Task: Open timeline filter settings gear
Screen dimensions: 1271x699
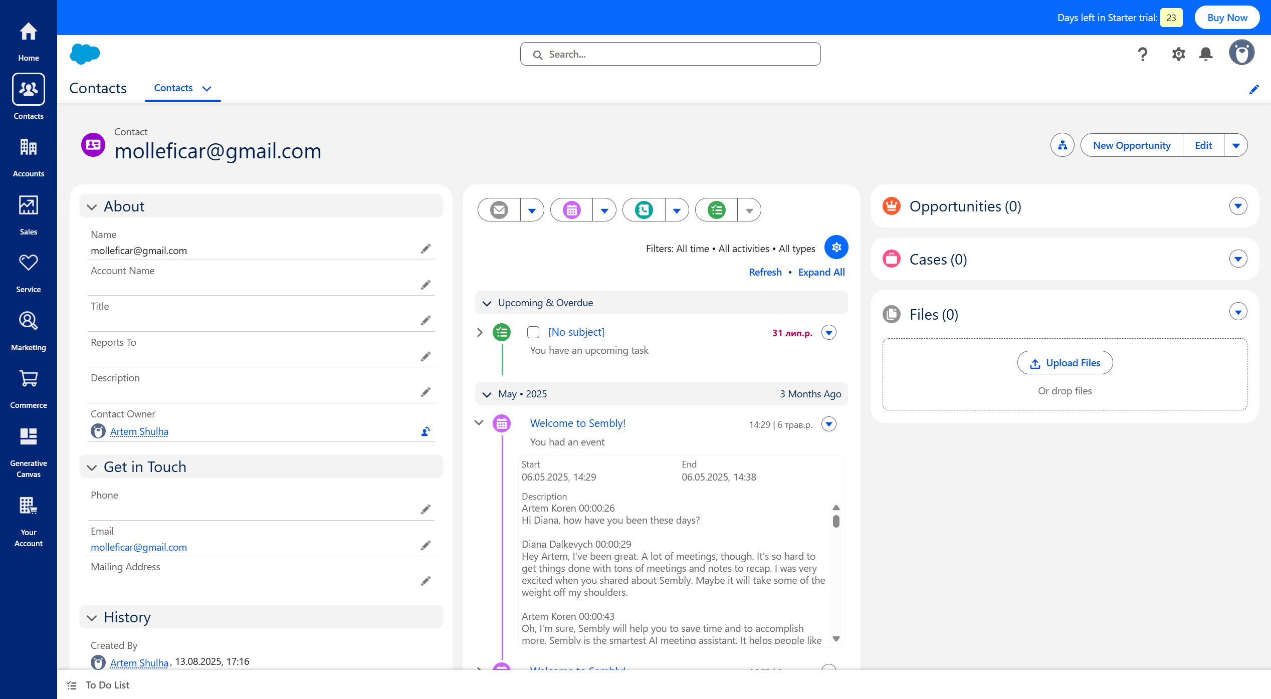Action: 836,247
